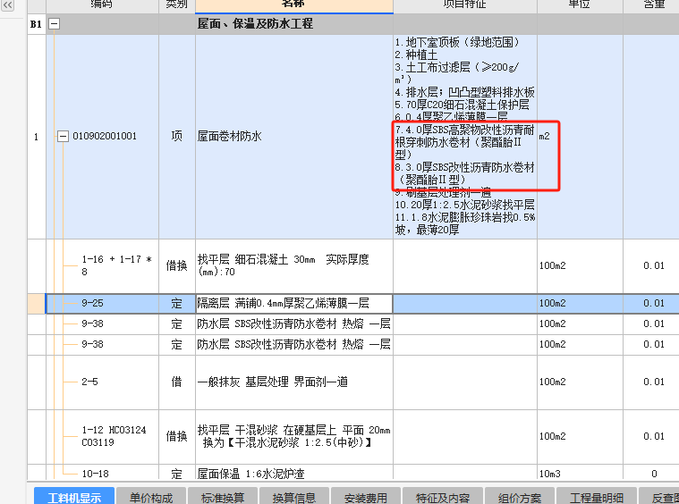Click code cell 010902001001
Image resolution: width=679 pixels, height=504 pixels.
[105, 136]
